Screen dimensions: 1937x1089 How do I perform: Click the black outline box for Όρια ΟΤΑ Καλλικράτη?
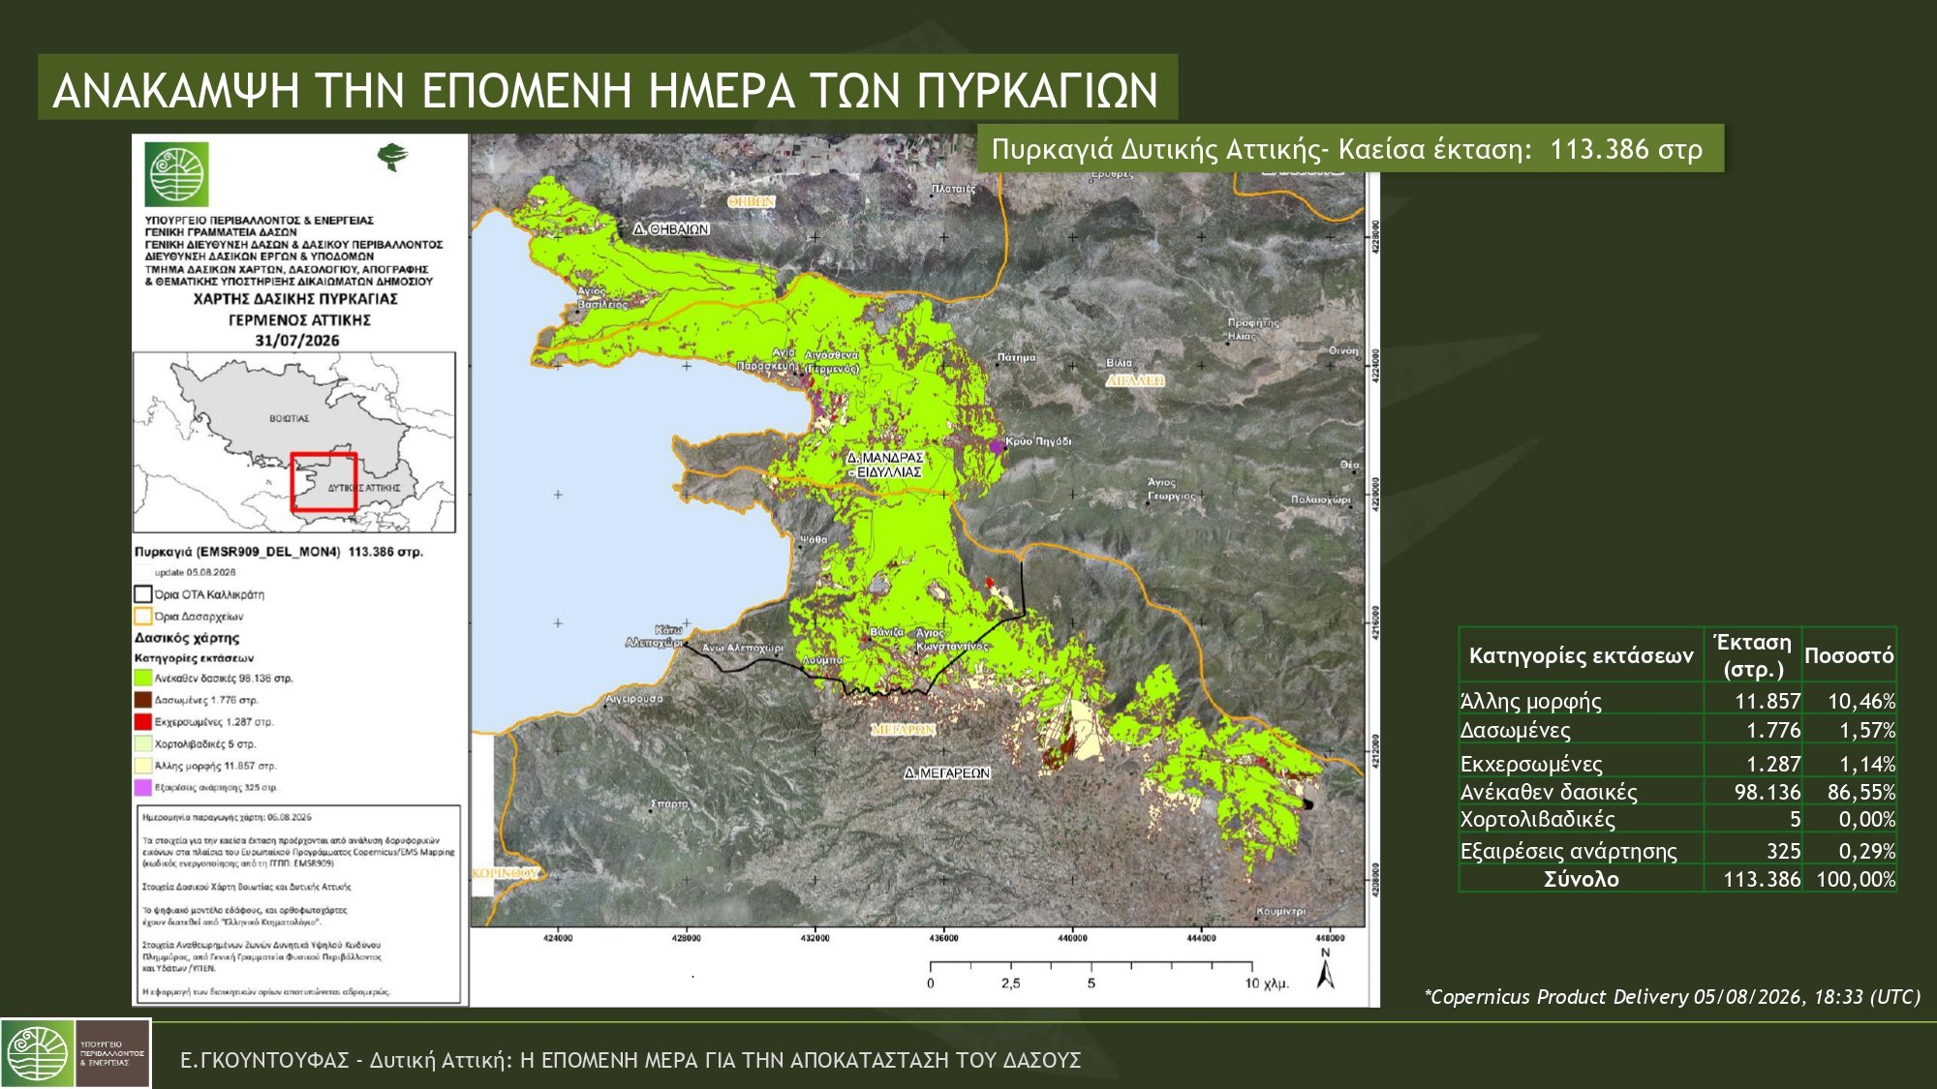pos(143,594)
